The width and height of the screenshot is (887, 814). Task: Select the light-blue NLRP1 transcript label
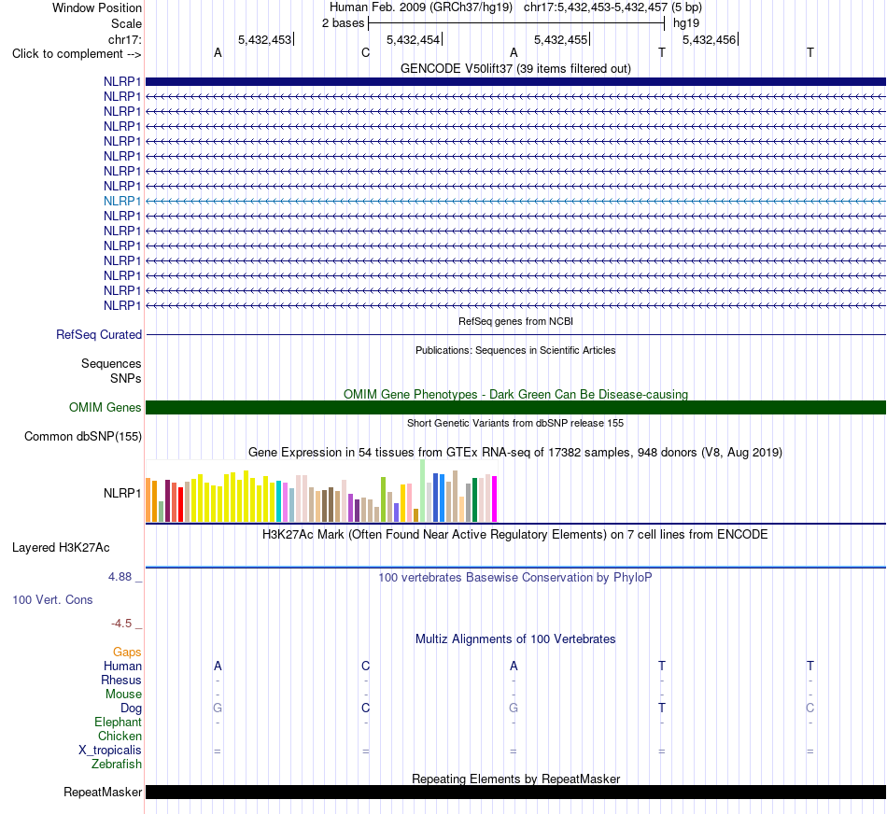(x=121, y=201)
